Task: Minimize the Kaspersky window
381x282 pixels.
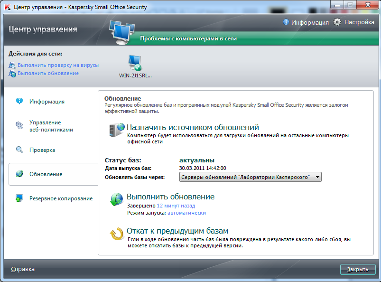Action: pyautogui.click(x=337, y=5)
